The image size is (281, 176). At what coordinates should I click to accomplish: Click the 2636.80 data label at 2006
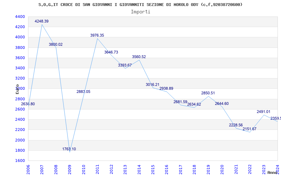click(28, 104)
